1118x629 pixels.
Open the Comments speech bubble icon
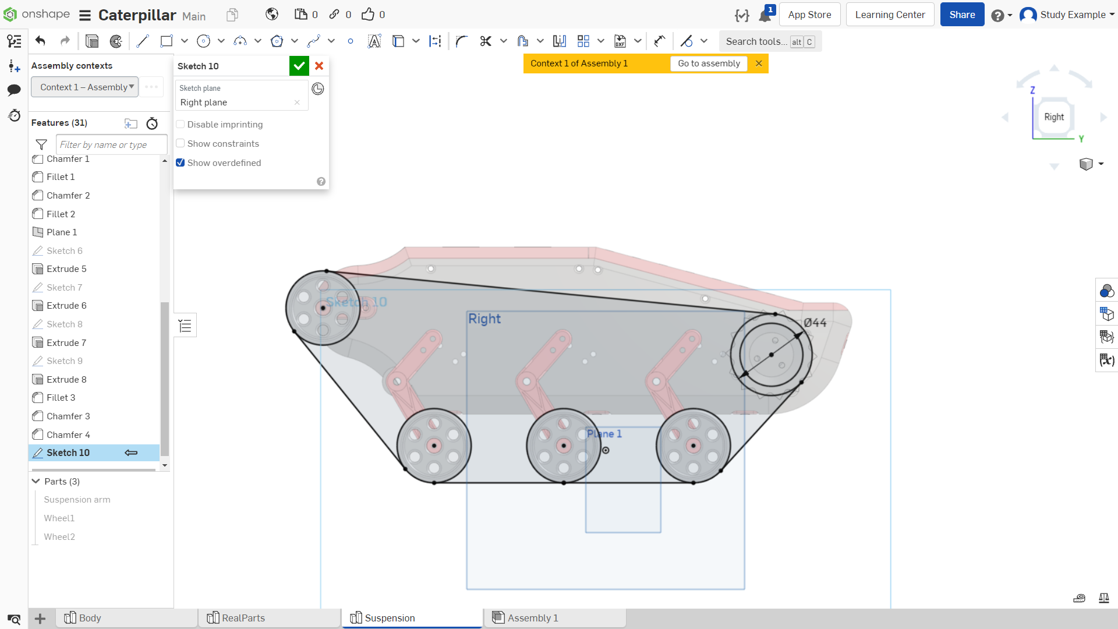14,90
